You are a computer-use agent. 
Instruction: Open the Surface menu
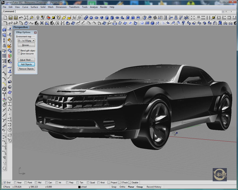point(34,7)
